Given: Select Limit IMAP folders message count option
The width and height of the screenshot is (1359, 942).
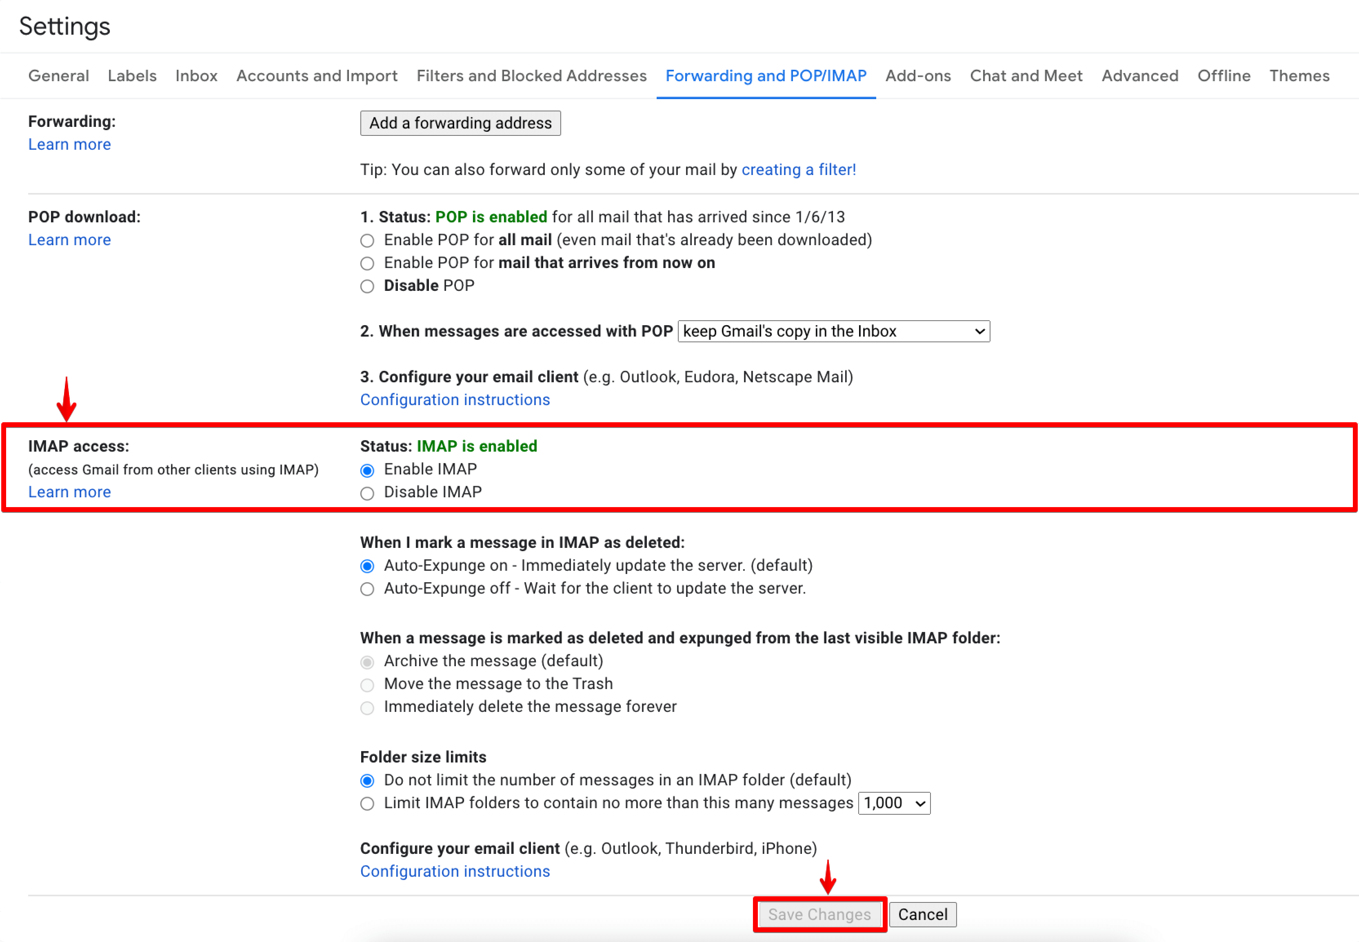Looking at the screenshot, I should 367,804.
